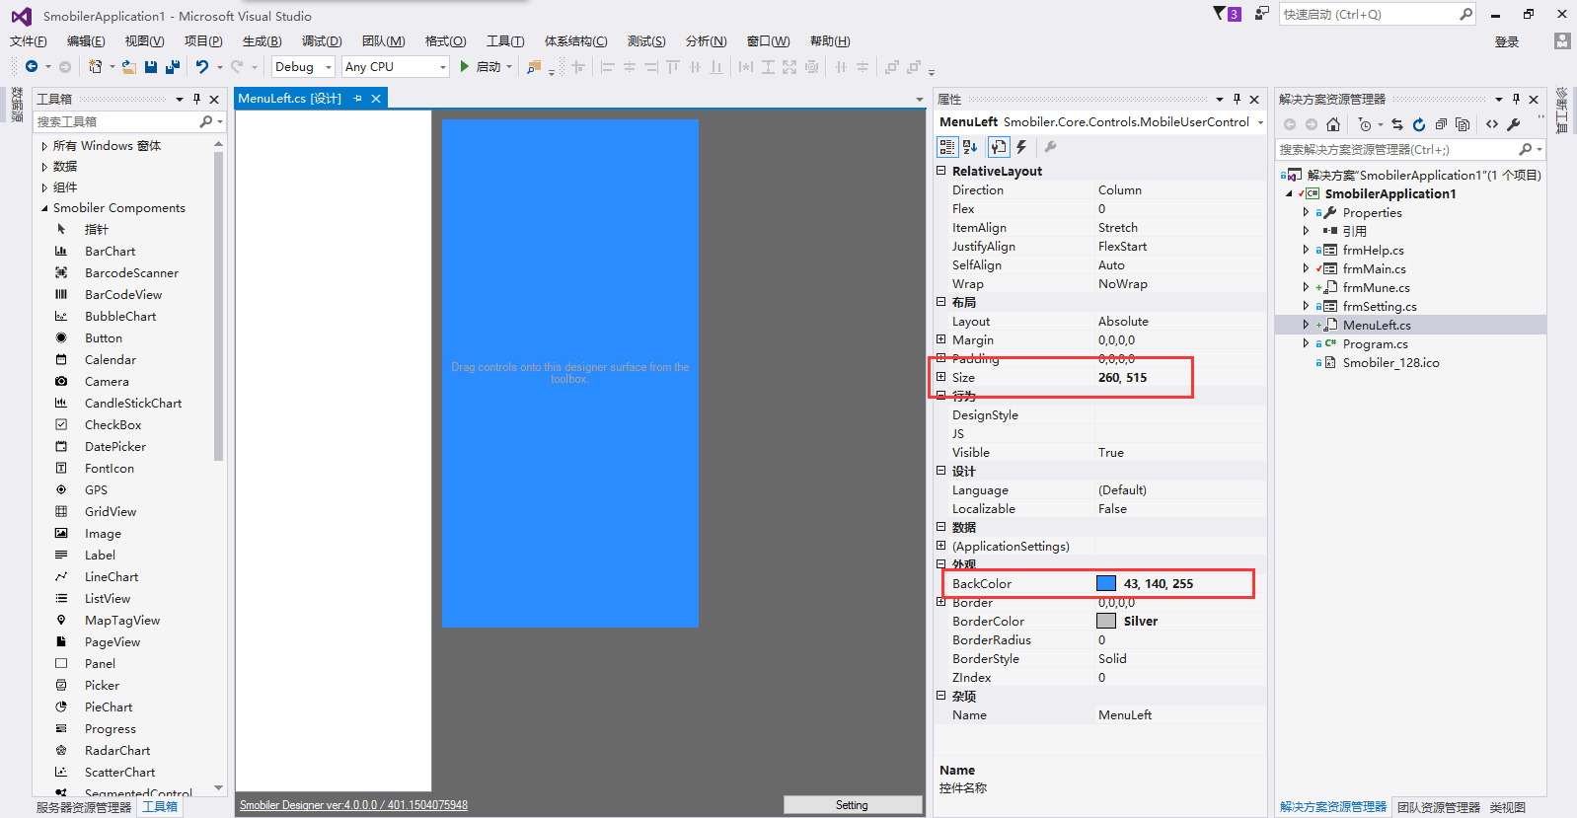
Task: Collapse the RelativeLayout property category
Action: click(x=941, y=171)
